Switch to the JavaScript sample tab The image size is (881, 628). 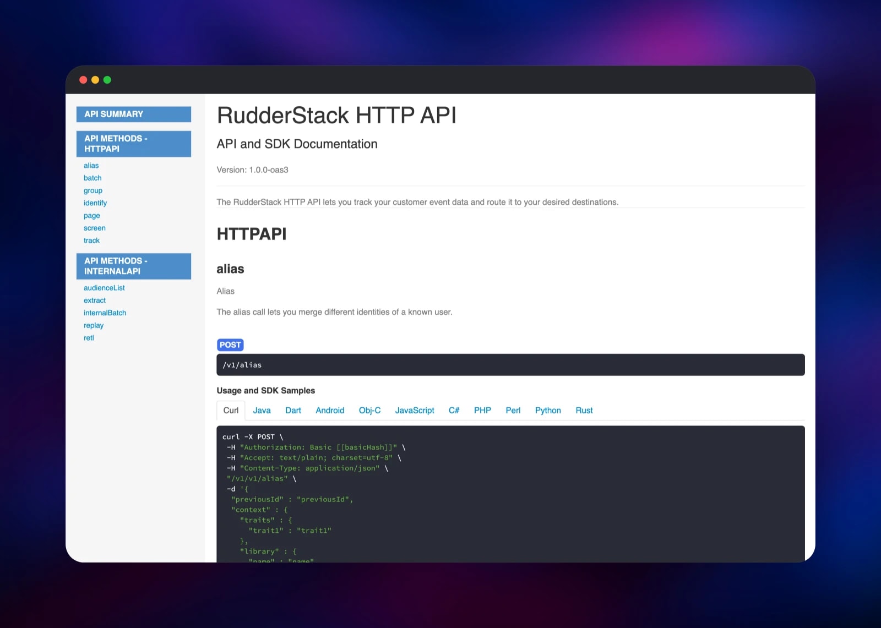[x=415, y=411]
